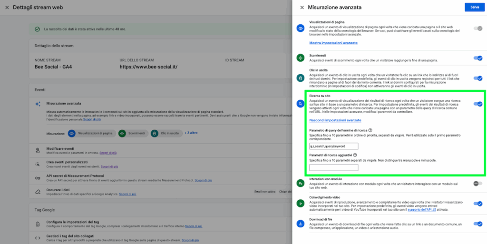The height and width of the screenshot is (244, 487).
Task: Open API secret di Measurement Protocol row
Action: 162,178
